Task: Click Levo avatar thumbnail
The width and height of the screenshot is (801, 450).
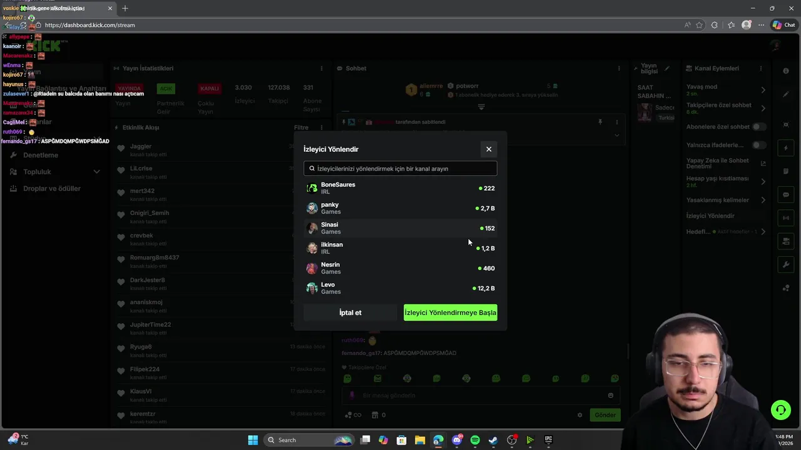Action: [312, 288]
